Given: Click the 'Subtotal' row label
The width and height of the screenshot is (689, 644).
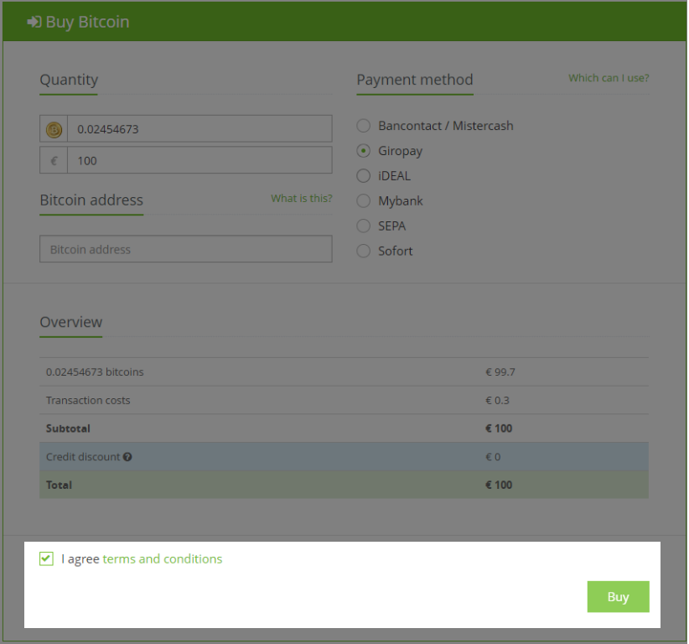Looking at the screenshot, I should click(68, 428).
